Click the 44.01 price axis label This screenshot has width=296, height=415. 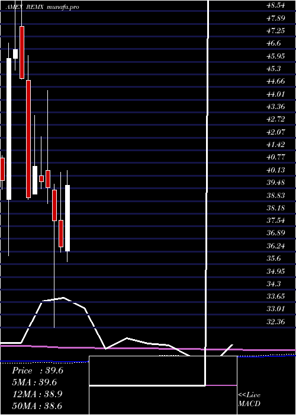[276, 94]
